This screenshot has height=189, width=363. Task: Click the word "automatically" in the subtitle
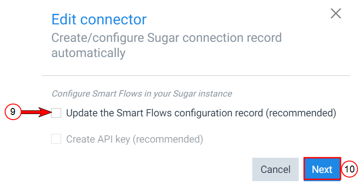click(x=88, y=53)
